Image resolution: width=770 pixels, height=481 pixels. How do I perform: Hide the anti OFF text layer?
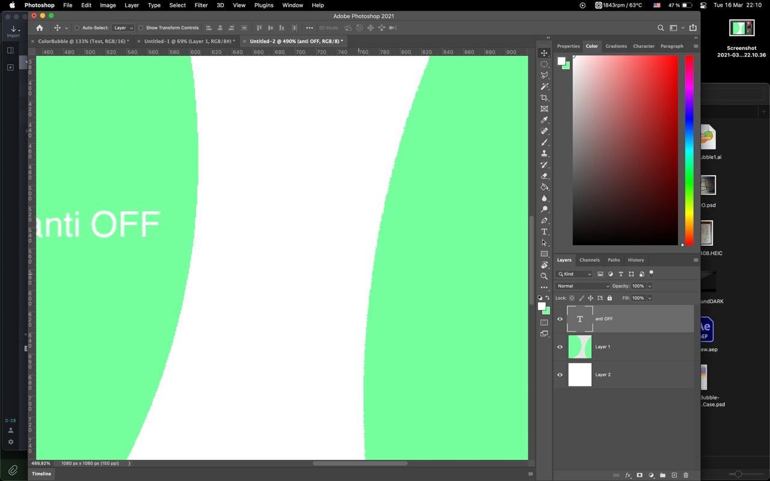pos(560,319)
